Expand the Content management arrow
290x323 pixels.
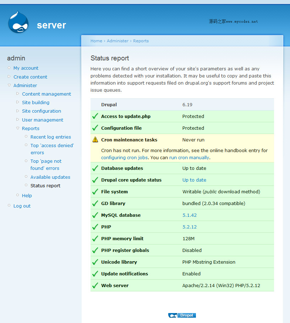17,93
